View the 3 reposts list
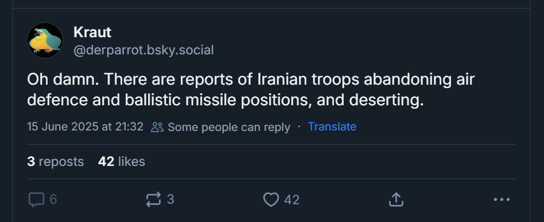This screenshot has width=544, height=222. click(56, 161)
